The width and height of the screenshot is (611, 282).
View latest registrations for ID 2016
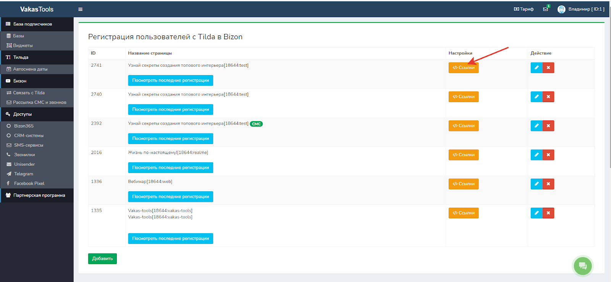pos(170,168)
